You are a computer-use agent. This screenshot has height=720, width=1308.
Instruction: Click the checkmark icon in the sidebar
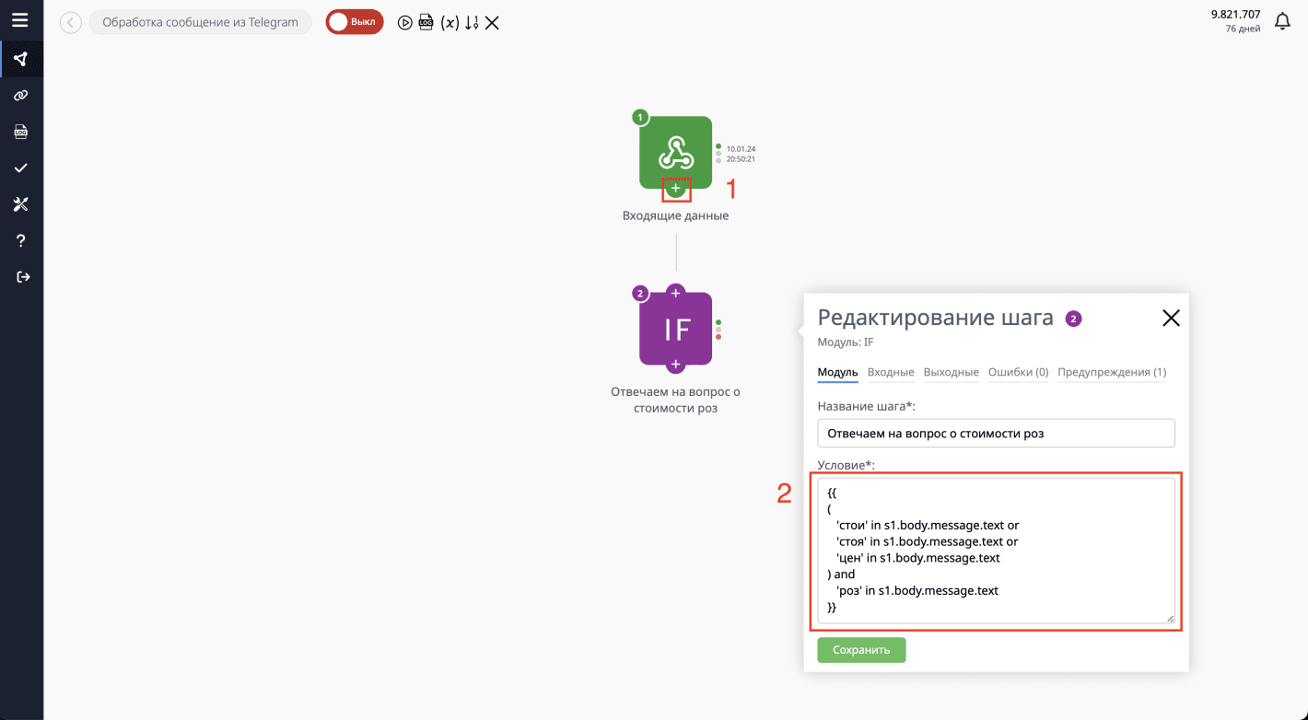click(x=20, y=168)
